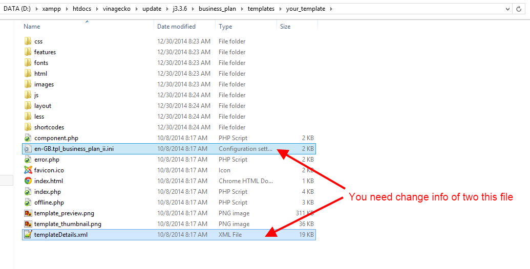Click the component.php script icon
The width and height of the screenshot is (530, 269).
tap(28, 138)
